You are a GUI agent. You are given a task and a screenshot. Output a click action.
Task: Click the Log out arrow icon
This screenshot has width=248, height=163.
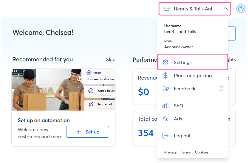(x=165, y=136)
